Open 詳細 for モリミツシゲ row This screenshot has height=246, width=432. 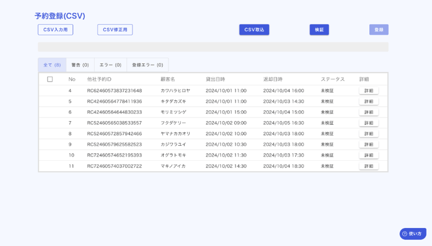369,112
